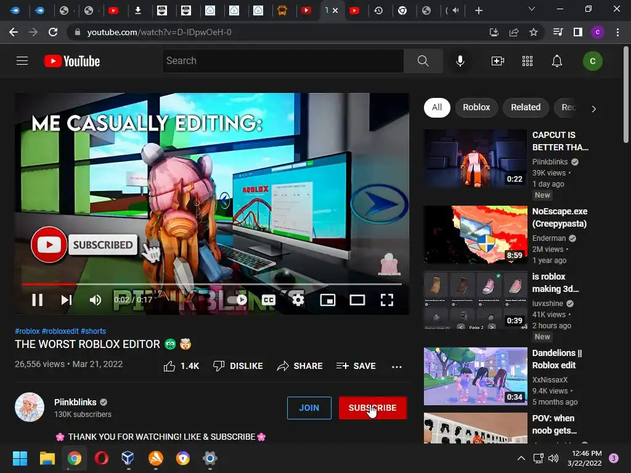Open the Dandelions Roblox edit thumbnail
This screenshot has height=473, width=631.
(475, 376)
